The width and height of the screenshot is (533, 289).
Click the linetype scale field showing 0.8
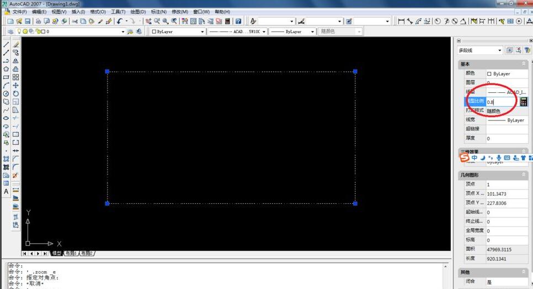[x=503, y=102]
